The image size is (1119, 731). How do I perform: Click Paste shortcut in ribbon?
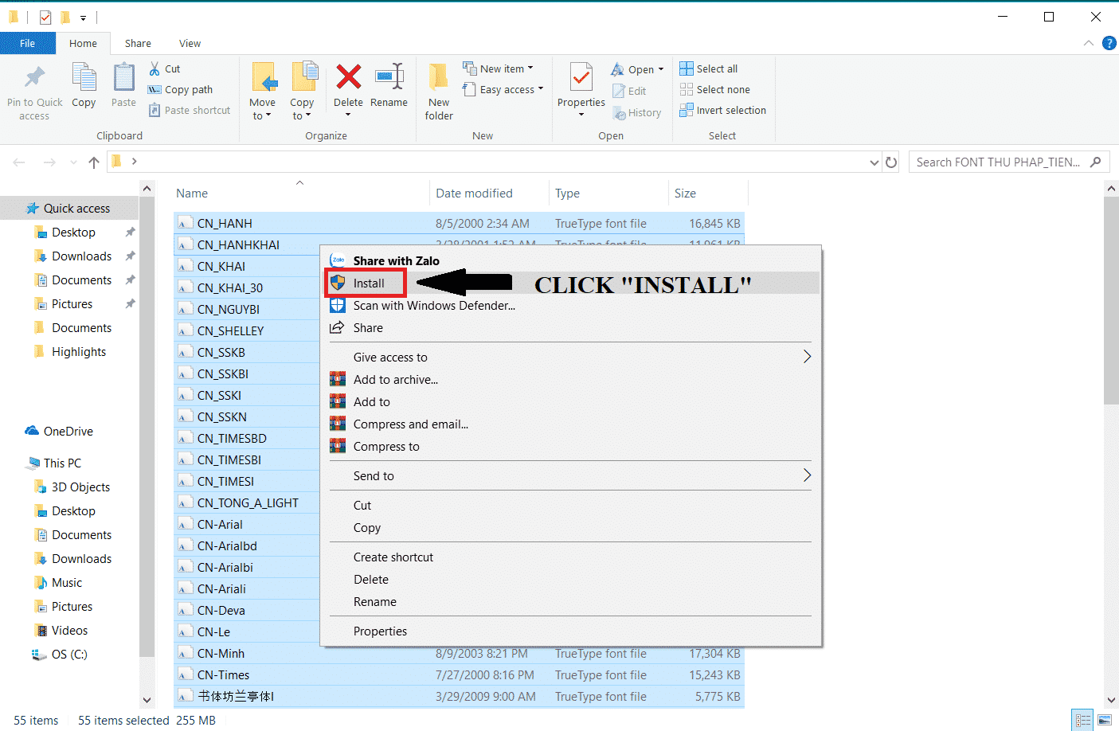point(190,111)
